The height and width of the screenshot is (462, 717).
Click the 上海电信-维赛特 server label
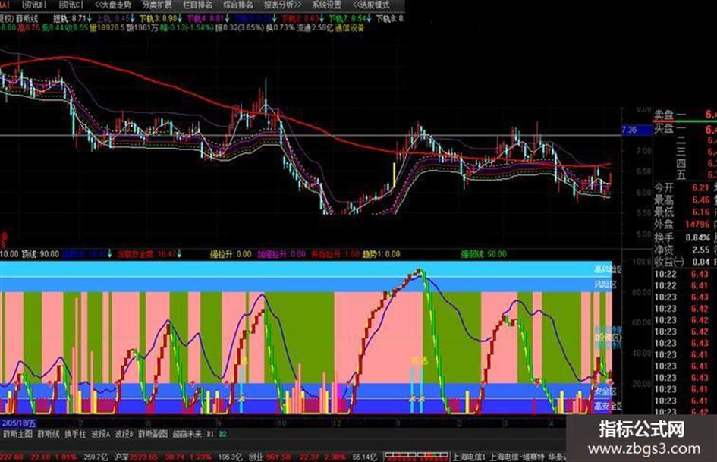click(517, 457)
